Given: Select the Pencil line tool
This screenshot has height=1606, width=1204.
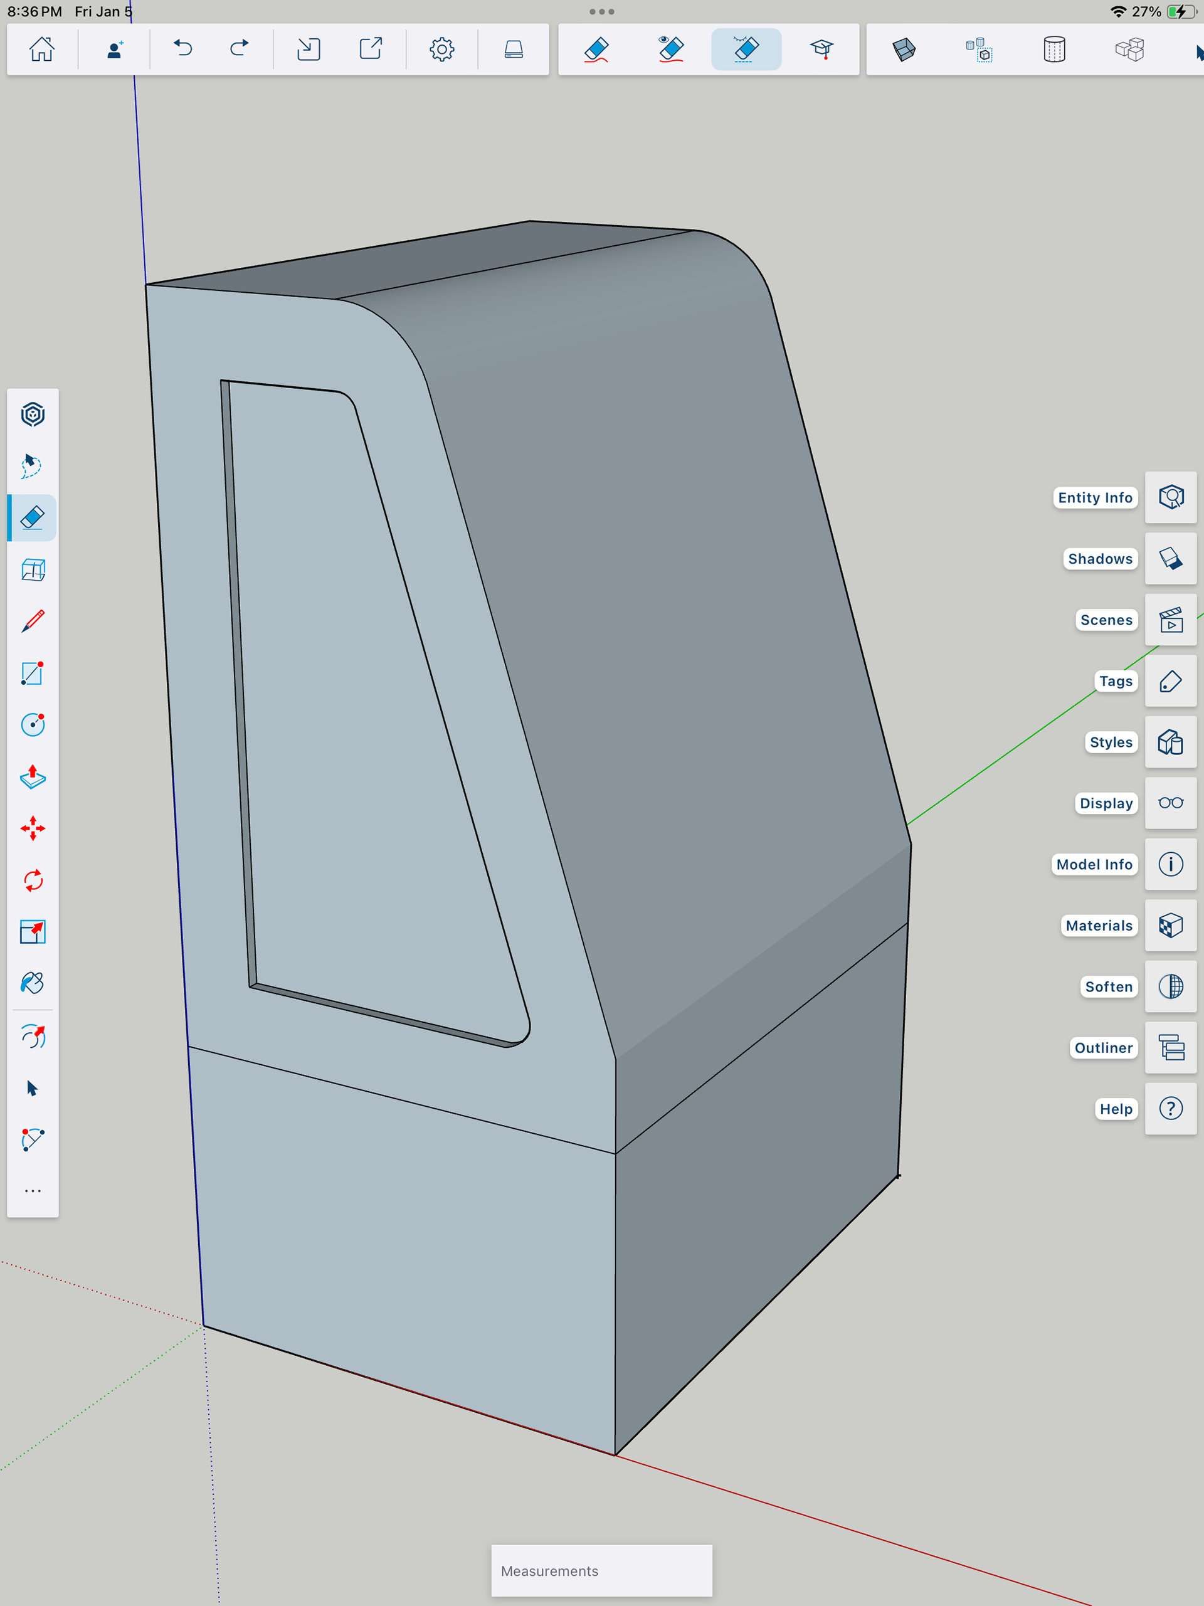Looking at the screenshot, I should click(x=33, y=621).
